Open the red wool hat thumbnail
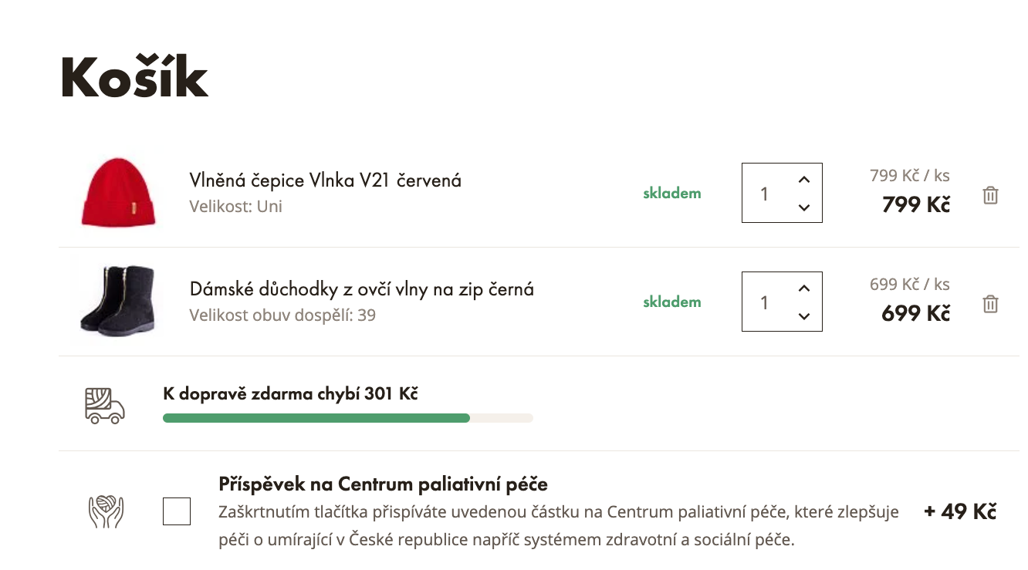This screenshot has height=570, width=1028. [118, 193]
